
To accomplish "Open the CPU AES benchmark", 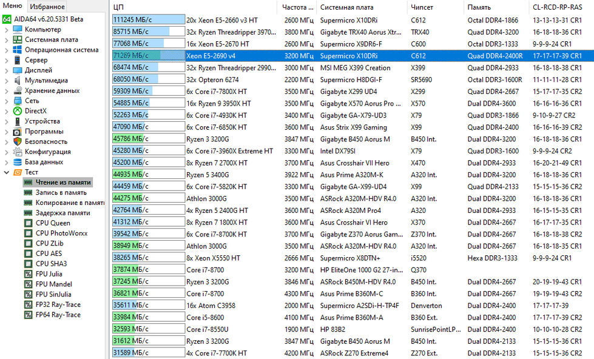I will pyautogui.click(x=49, y=253).
